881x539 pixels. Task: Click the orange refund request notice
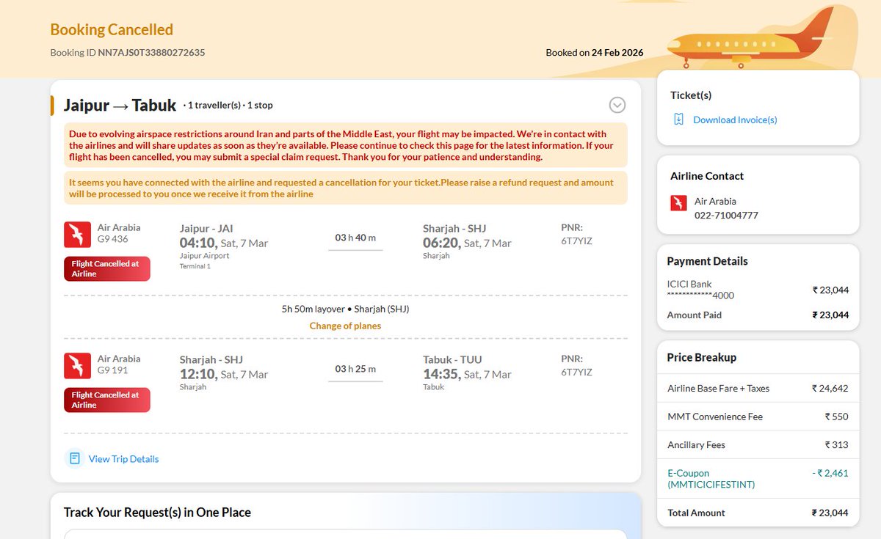click(345, 188)
